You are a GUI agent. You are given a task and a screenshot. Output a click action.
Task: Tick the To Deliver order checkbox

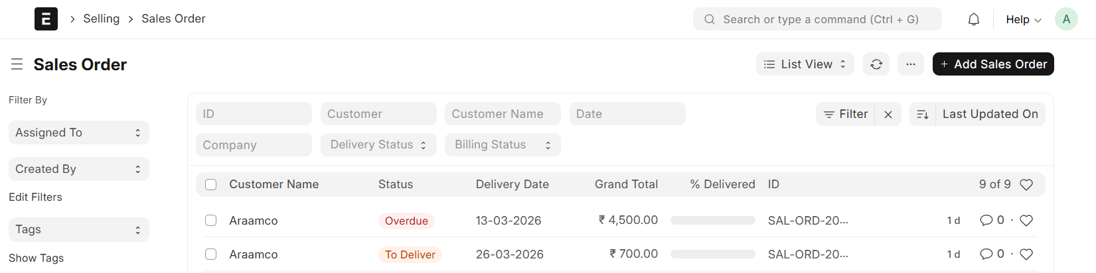[211, 254]
